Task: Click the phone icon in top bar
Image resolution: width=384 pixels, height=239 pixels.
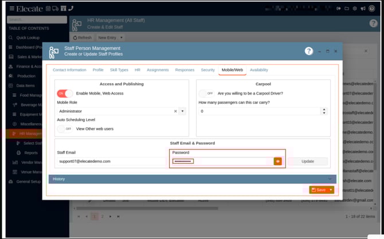Action: click(70, 8)
